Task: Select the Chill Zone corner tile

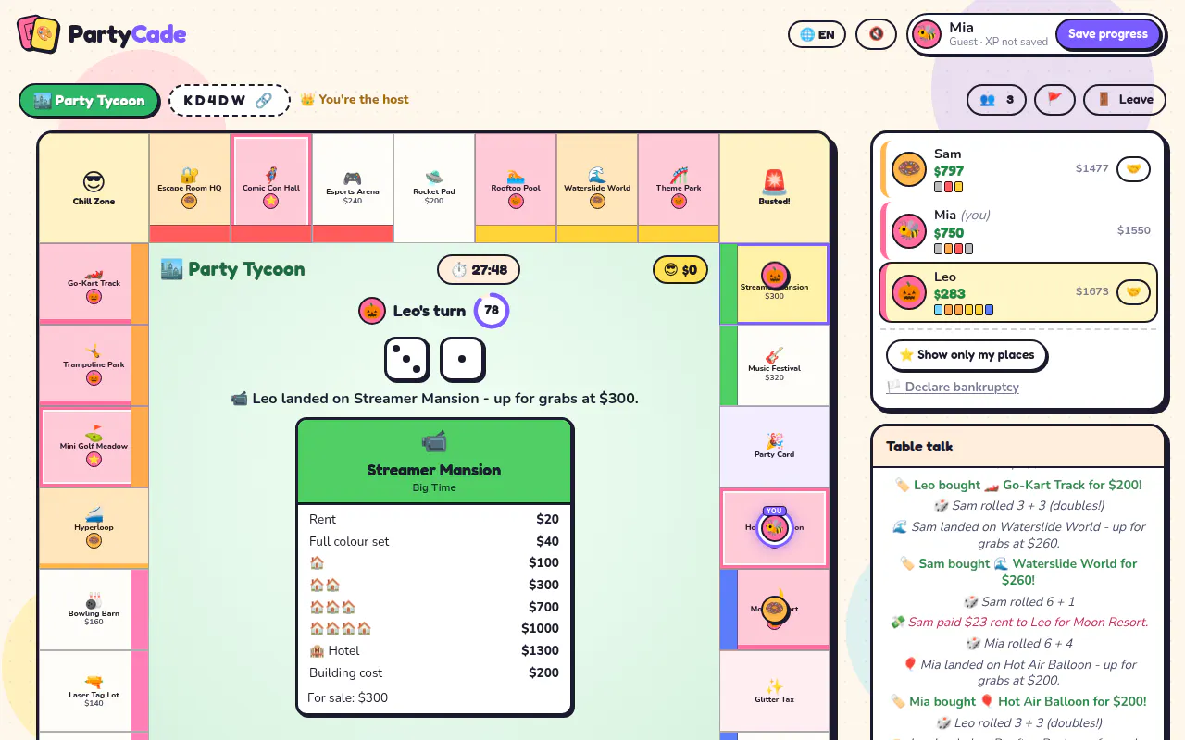Action: click(x=94, y=188)
